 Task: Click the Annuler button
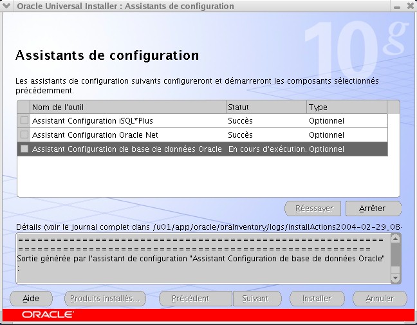pyautogui.click(x=380, y=299)
